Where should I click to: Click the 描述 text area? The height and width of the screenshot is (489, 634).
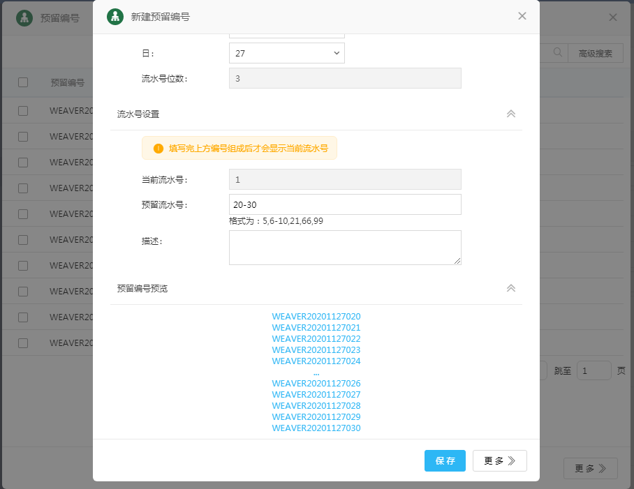click(x=345, y=248)
